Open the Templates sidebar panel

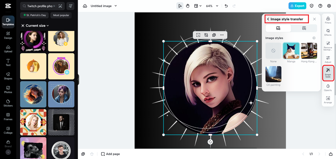[x=8, y=22]
